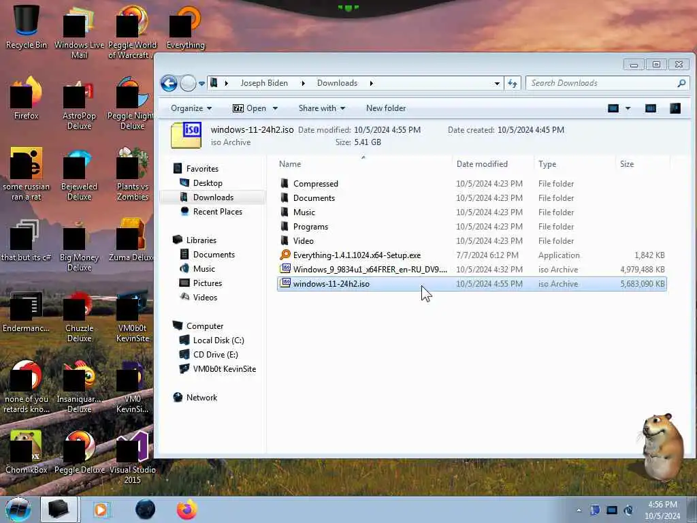This screenshot has height=523, width=697.
Task: Sort files by the Type column
Action: click(x=574, y=164)
